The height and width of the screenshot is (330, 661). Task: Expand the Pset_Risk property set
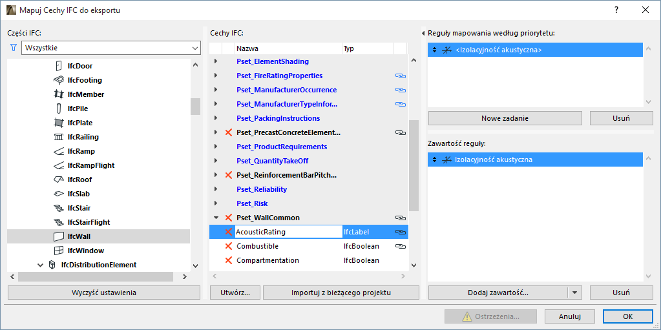[x=216, y=203]
